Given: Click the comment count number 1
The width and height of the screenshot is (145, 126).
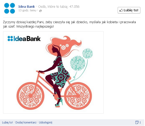Looking at the screenshot, I should [140, 122].
